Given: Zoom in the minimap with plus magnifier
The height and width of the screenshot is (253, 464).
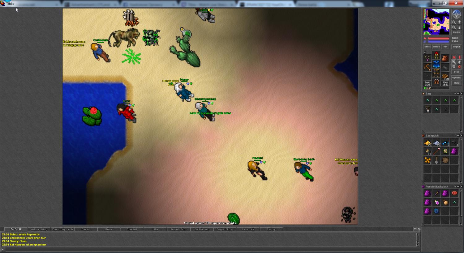Looking at the screenshot, I should tap(454, 27).
